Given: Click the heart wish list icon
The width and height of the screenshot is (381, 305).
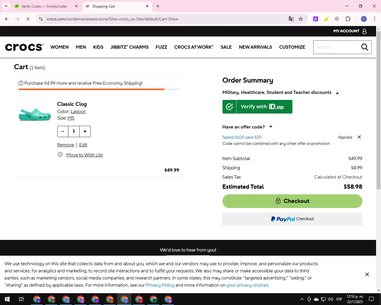Looking at the screenshot, I should [60, 155].
